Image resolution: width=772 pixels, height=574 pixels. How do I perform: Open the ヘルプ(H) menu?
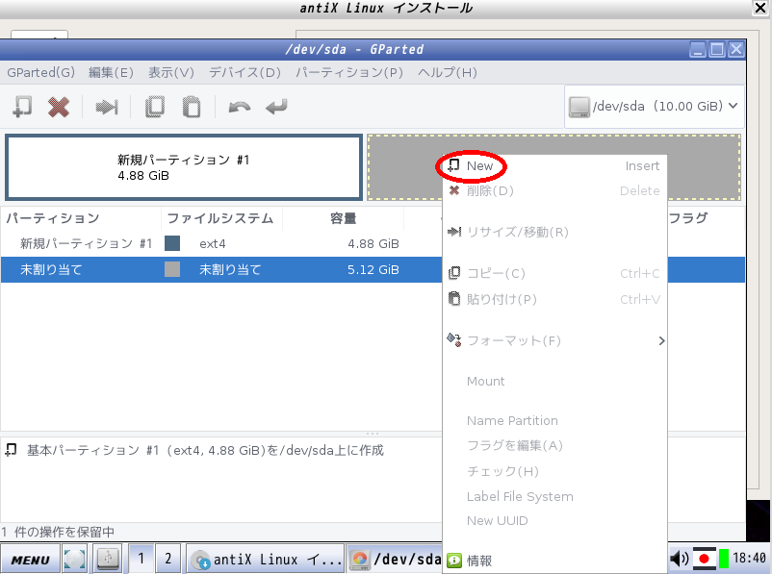point(447,72)
